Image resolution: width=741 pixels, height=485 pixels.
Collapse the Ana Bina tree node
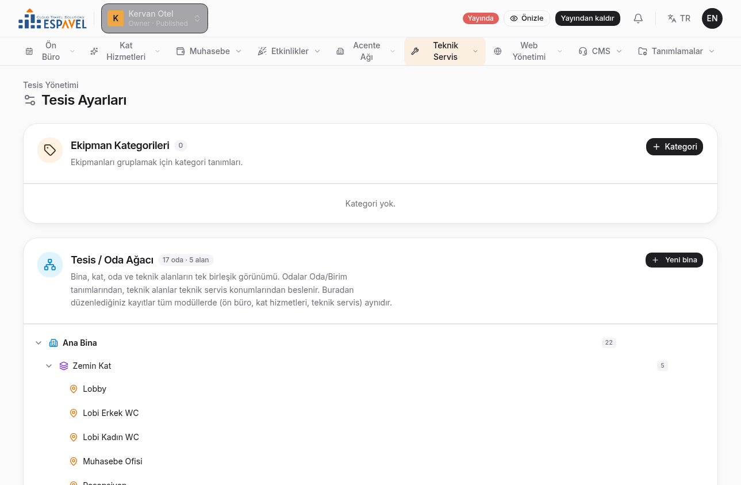coord(39,343)
